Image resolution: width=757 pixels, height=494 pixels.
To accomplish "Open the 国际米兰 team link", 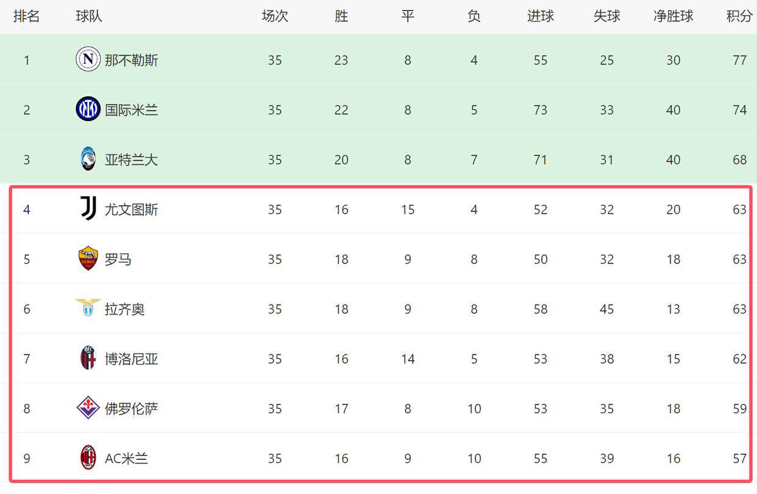I will pos(131,110).
